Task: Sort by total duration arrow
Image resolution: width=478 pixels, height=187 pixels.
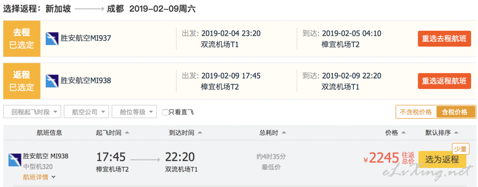Action: point(284,133)
